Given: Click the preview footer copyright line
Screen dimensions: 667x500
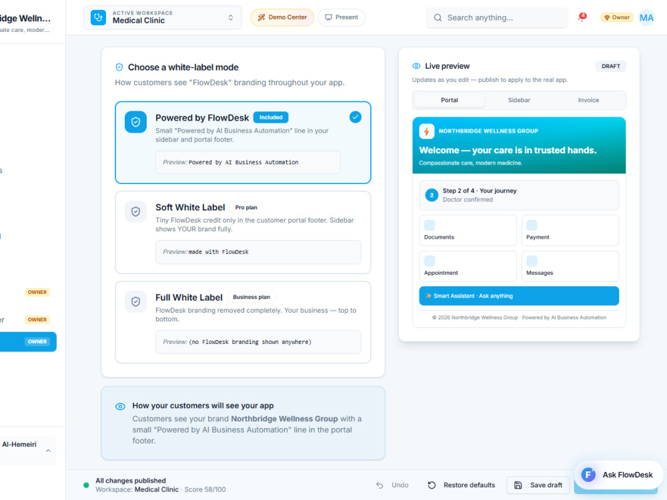Looking at the screenshot, I should (519, 317).
